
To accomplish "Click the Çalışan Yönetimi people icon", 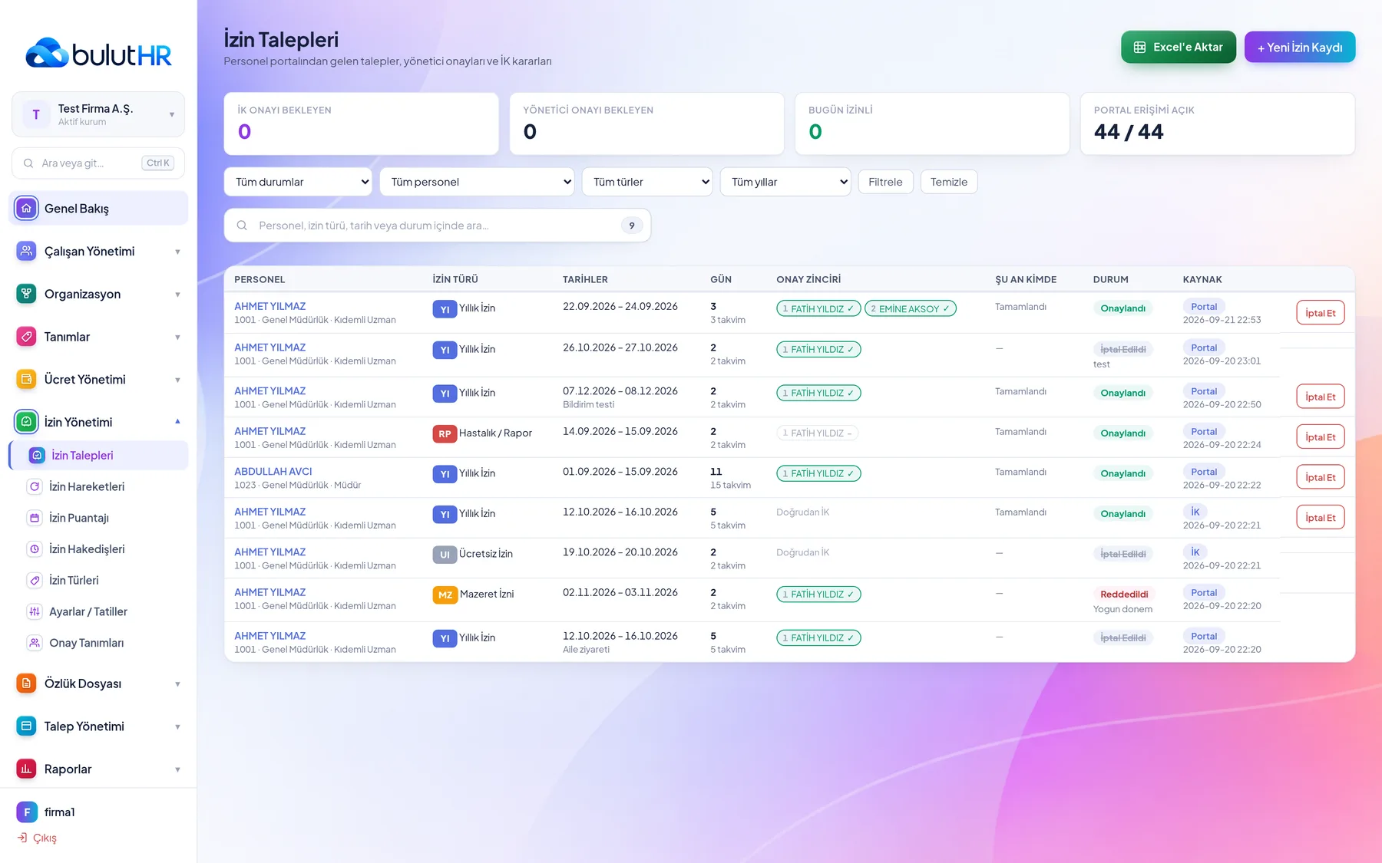I will point(26,251).
